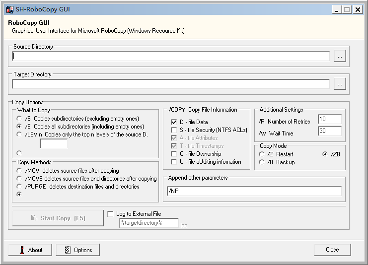Open the Options dialog
This screenshot has width=368, height=265.
coord(77,250)
